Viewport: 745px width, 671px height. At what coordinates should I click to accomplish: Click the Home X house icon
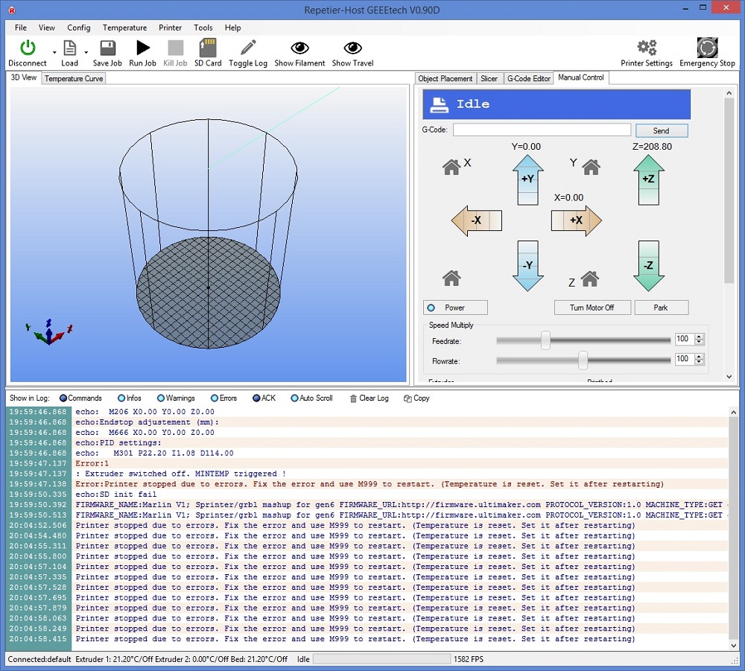451,168
